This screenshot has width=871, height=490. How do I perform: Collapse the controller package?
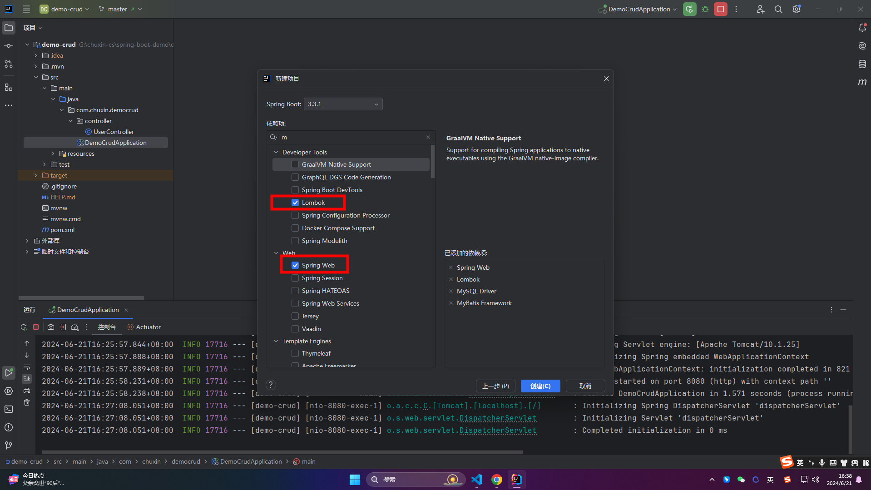[70, 121]
